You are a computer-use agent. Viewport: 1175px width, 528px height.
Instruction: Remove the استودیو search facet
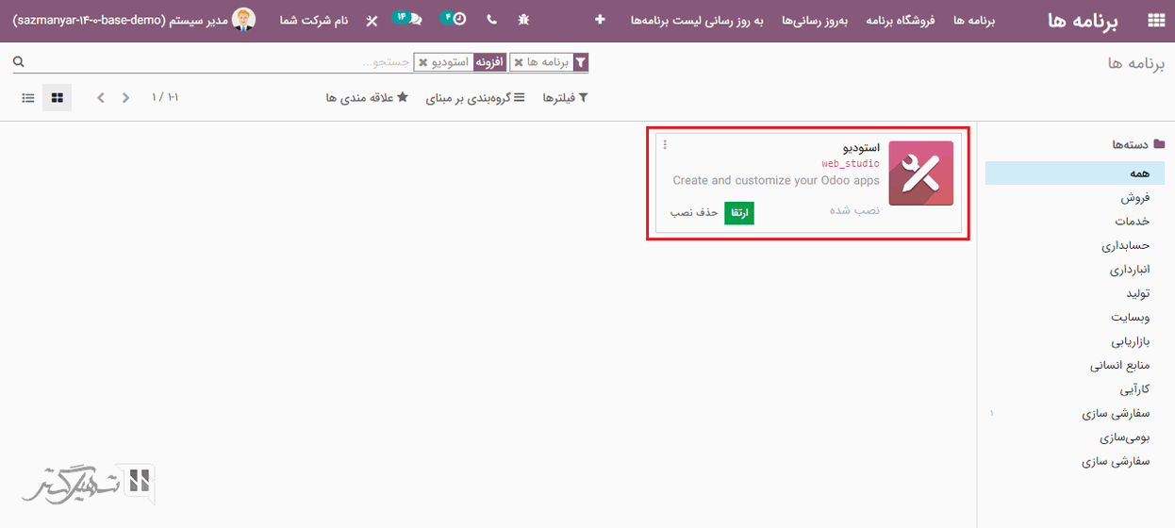422,62
